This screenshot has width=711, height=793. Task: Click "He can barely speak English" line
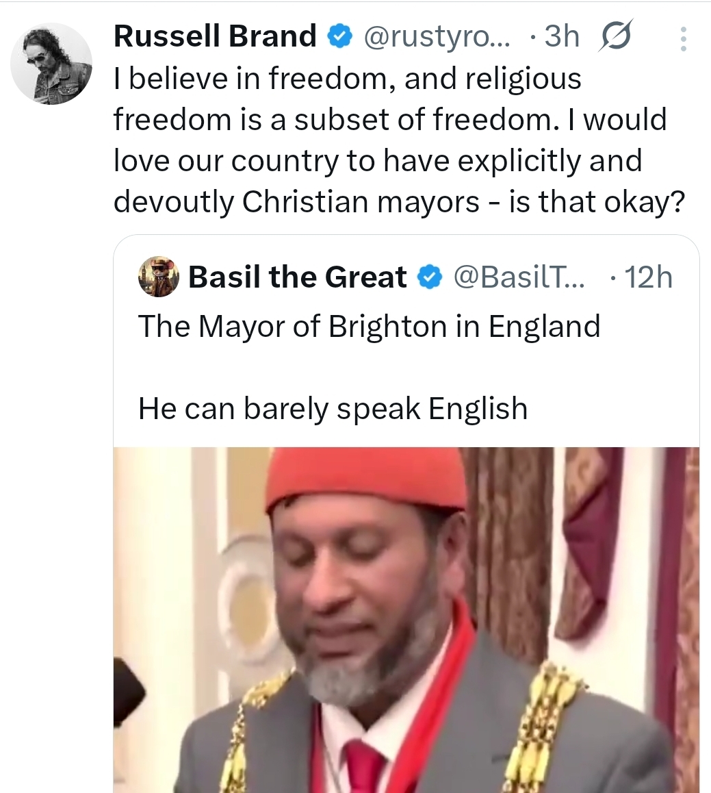(333, 409)
